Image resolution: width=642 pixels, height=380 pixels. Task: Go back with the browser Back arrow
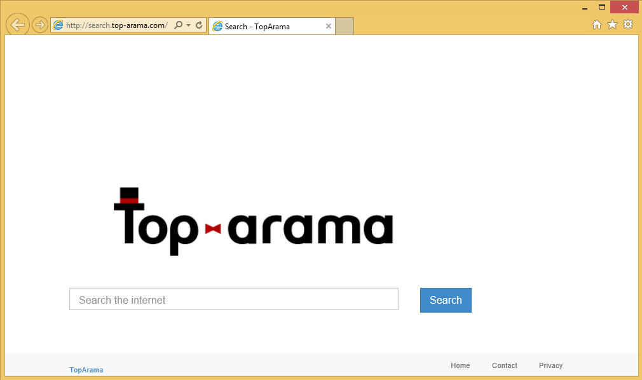click(18, 25)
